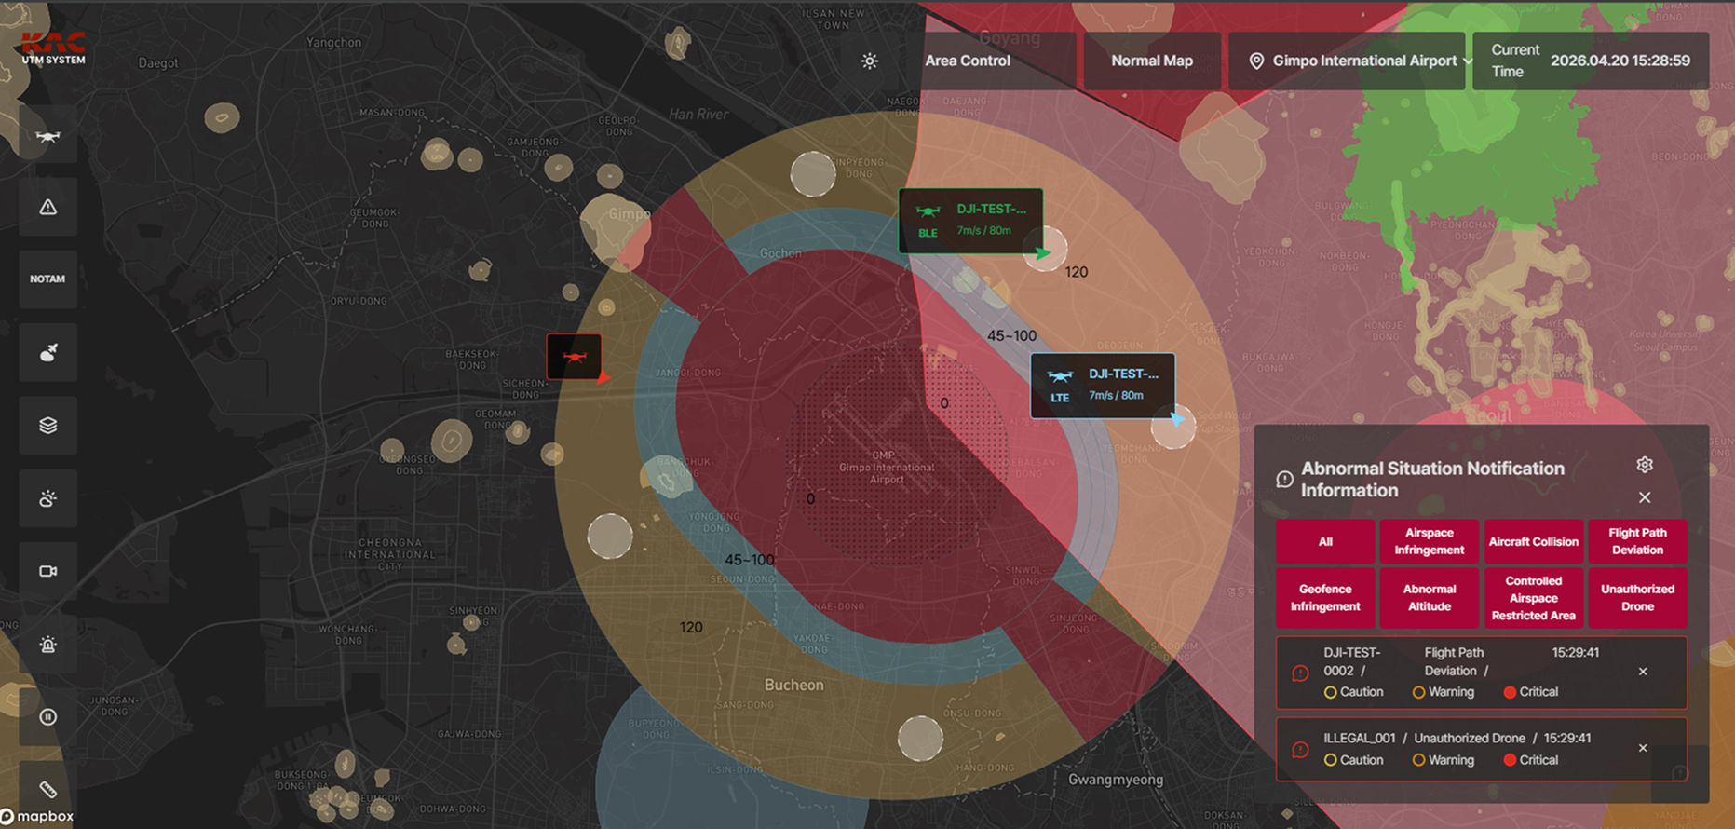Close the Abnormal Situation Notification panel
Screen dimensions: 1735x829
coord(1645,497)
